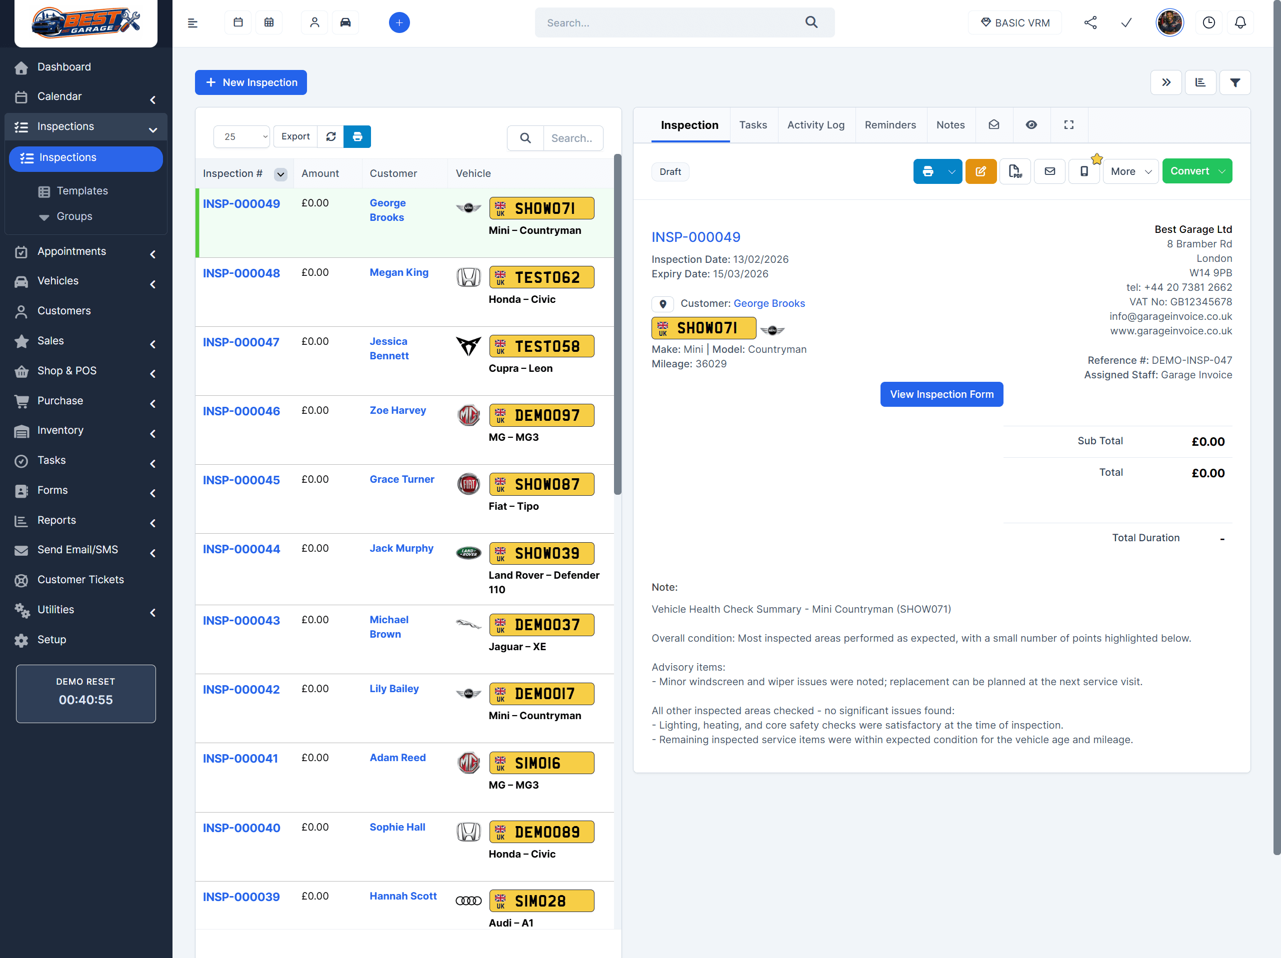
Task: Click the blue plus quick-add icon
Action: click(399, 22)
